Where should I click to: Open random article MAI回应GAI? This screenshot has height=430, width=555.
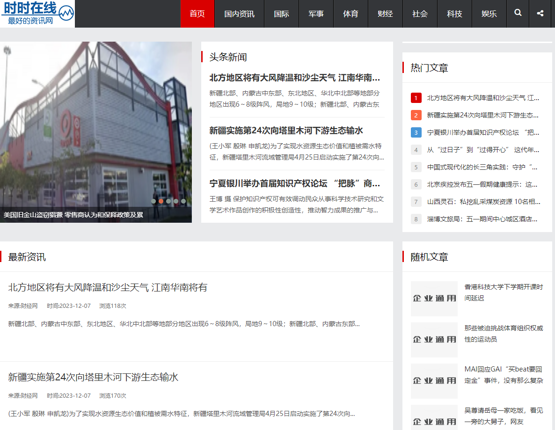(504, 375)
